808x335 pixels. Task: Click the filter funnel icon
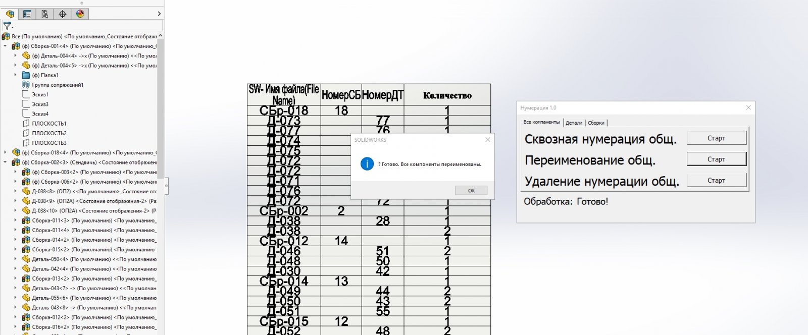click(x=7, y=26)
